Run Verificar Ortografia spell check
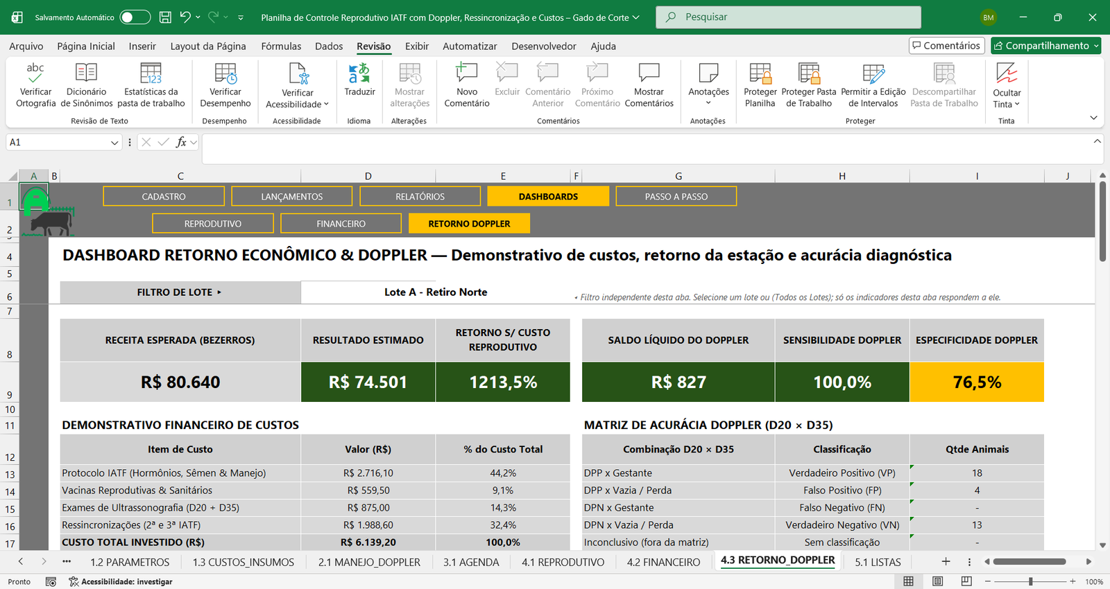Screen dimensions: 1110x589 (35, 85)
